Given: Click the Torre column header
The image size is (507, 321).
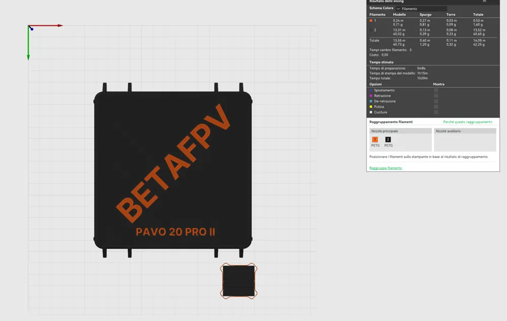Looking at the screenshot, I should pyautogui.click(x=451, y=15).
